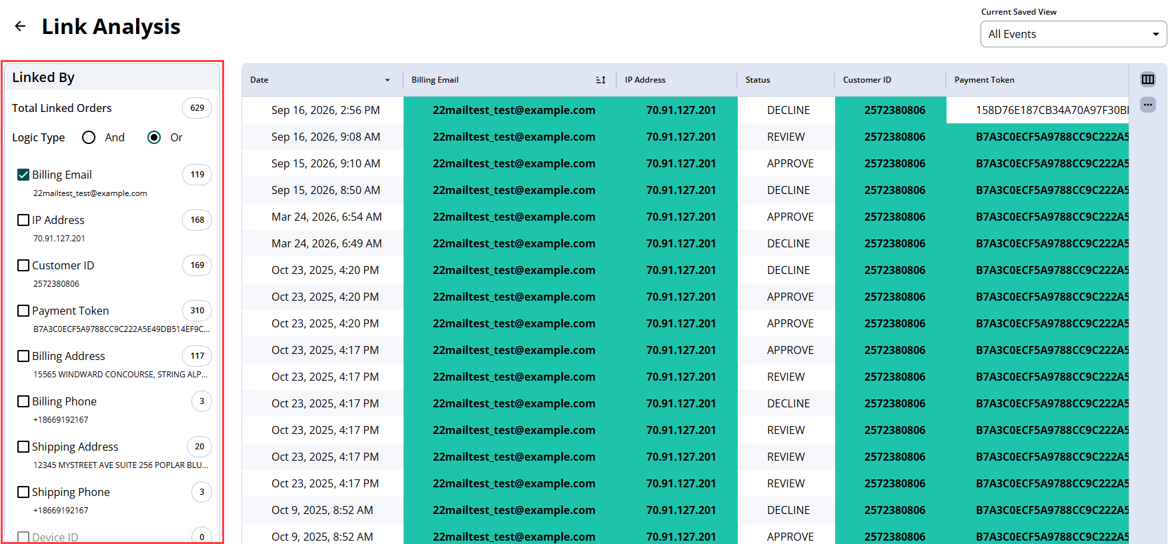Select the Or logic type

tap(154, 137)
